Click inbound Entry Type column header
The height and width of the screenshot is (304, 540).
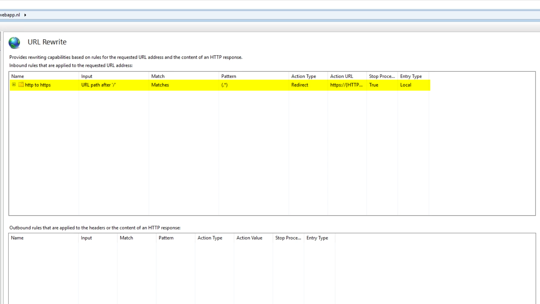(x=411, y=76)
